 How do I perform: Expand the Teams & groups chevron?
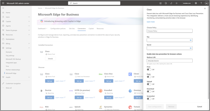(x=29, y=30)
